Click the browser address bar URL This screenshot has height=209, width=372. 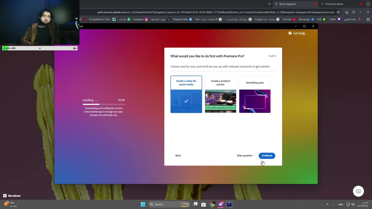coord(216,12)
